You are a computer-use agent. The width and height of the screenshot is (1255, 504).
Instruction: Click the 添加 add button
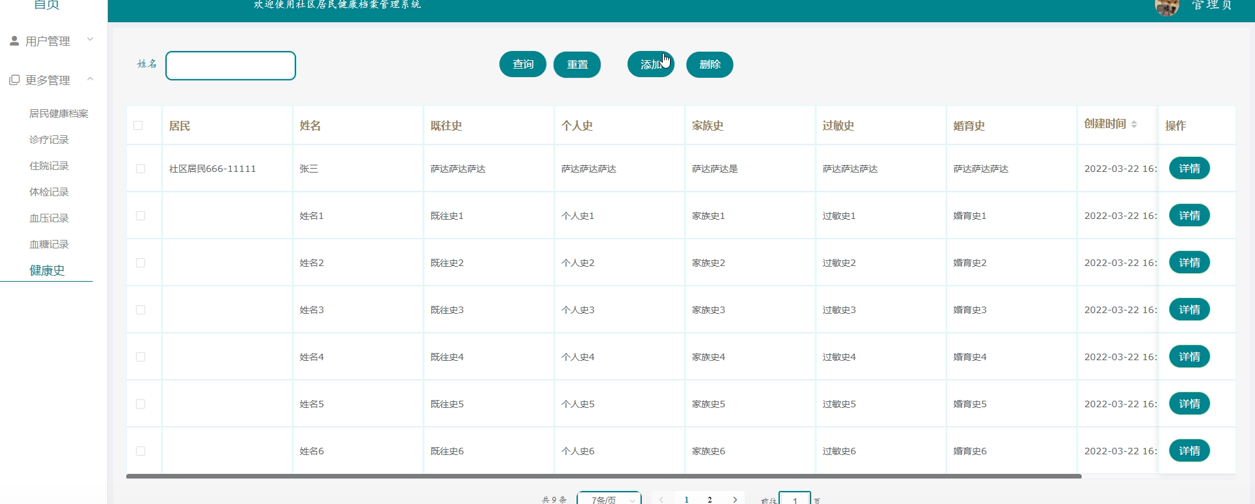pos(651,64)
